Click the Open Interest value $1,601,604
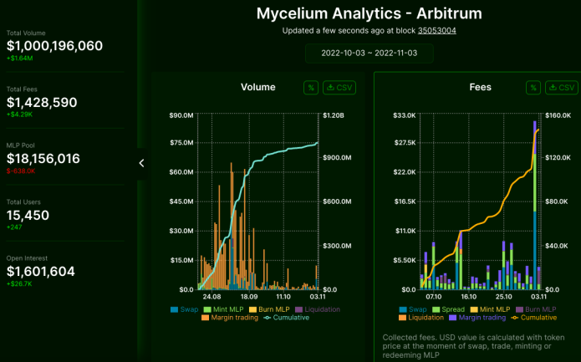Image resolution: width=581 pixels, height=362 pixels. coord(41,272)
